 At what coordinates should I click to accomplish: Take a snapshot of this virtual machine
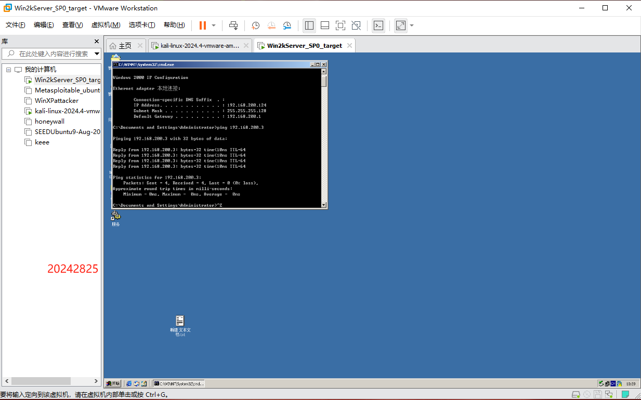(256, 25)
